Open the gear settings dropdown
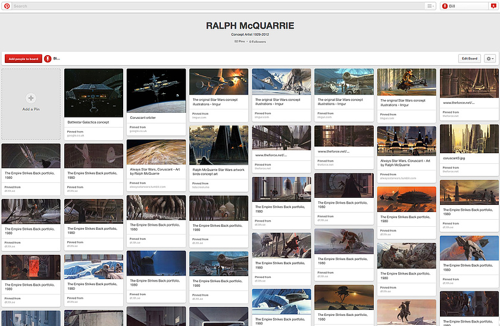Screen dimensions: 500x326 [490, 59]
